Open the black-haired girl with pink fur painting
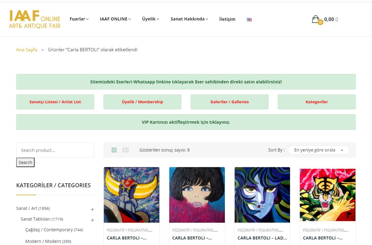The width and height of the screenshot is (372, 245). [x=197, y=195]
